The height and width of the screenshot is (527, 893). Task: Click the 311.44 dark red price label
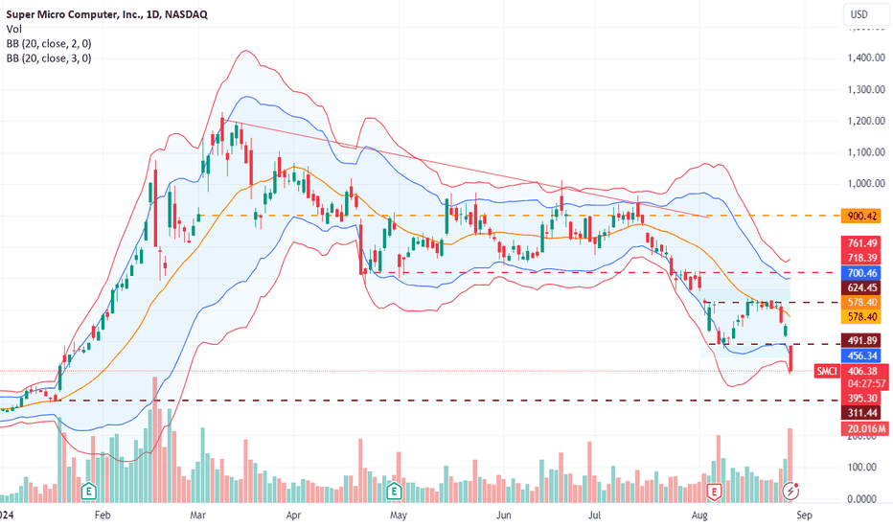861,413
